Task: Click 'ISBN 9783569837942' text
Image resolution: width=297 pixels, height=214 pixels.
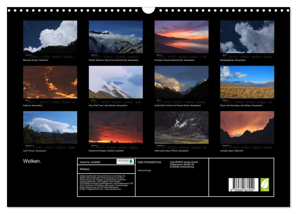Action: point(149,162)
